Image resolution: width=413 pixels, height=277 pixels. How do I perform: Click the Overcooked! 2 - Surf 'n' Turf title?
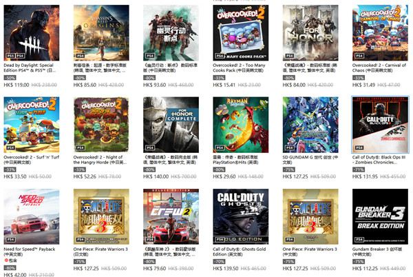(x=32, y=160)
